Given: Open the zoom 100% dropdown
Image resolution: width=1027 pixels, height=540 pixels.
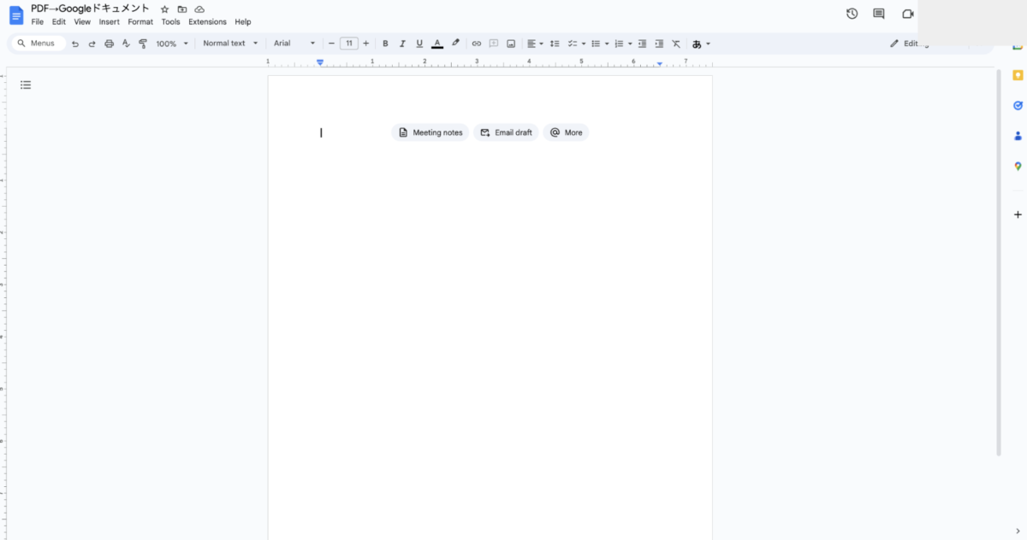Looking at the screenshot, I should point(172,44).
